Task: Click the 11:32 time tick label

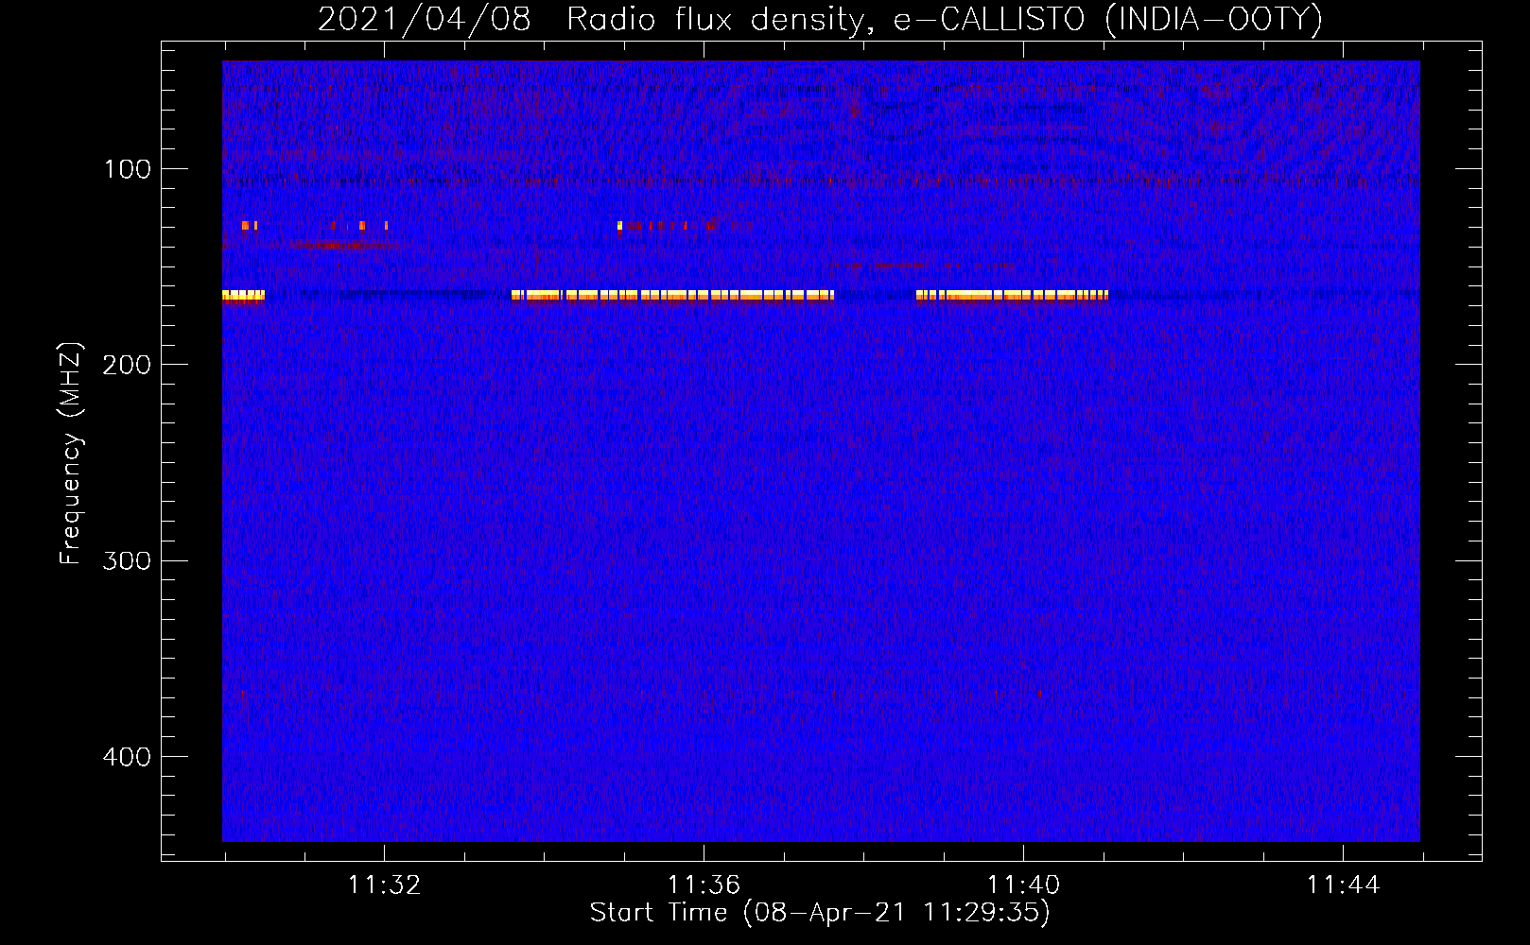Action: point(384,885)
